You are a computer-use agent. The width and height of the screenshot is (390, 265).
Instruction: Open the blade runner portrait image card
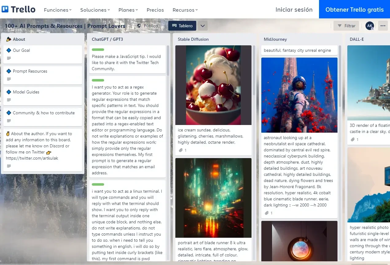pyautogui.click(x=213, y=198)
